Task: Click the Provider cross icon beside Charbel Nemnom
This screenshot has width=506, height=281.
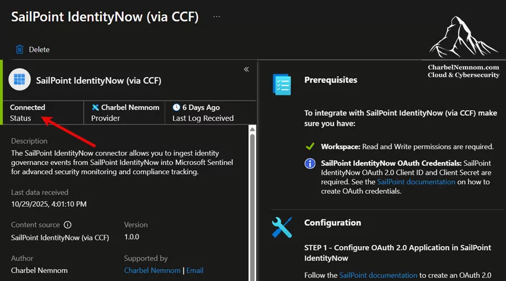Action: click(x=95, y=107)
